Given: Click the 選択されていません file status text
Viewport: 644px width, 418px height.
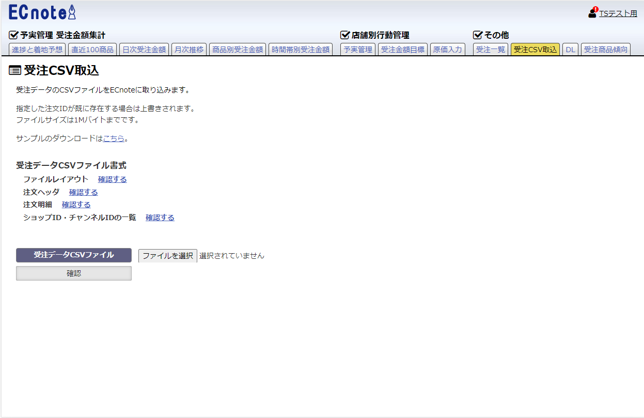Looking at the screenshot, I should (x=232, y=256).
